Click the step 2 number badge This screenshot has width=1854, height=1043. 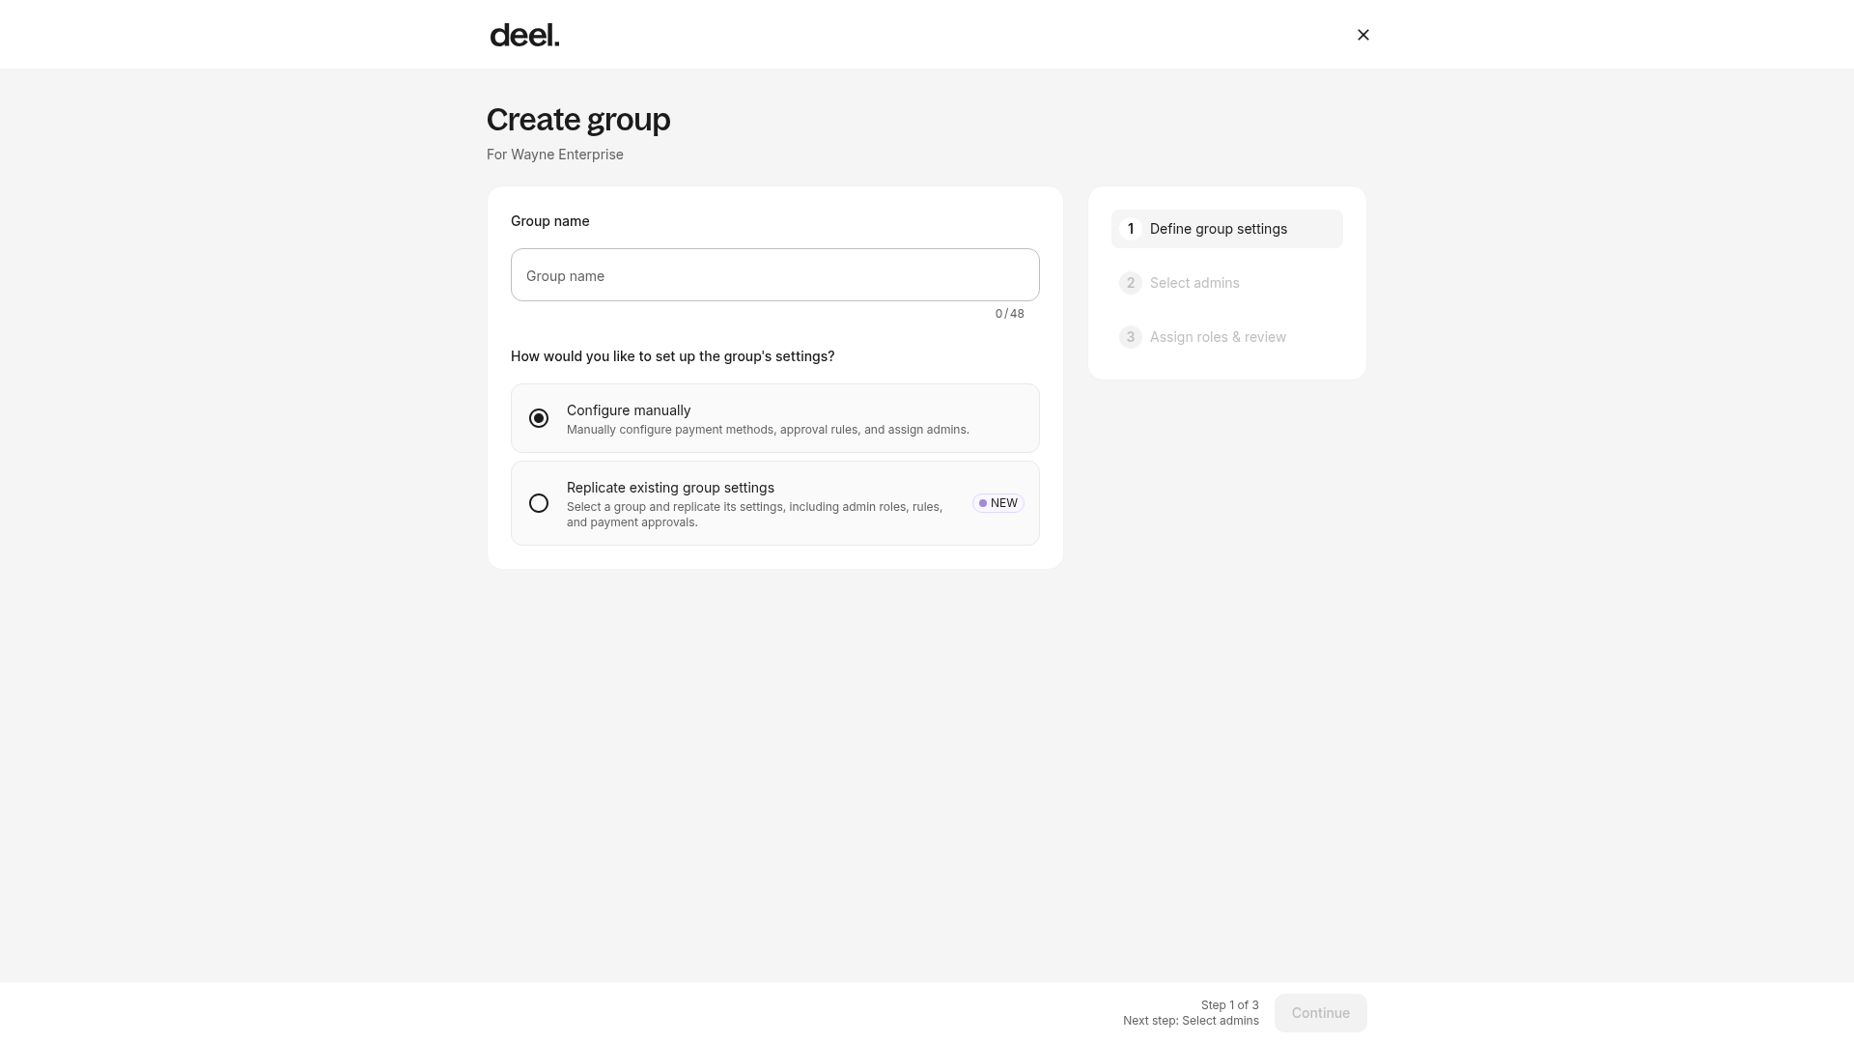[x=1130, y=283]
